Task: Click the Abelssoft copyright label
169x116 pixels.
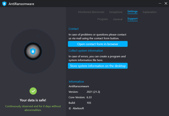Action: point(76,108)
